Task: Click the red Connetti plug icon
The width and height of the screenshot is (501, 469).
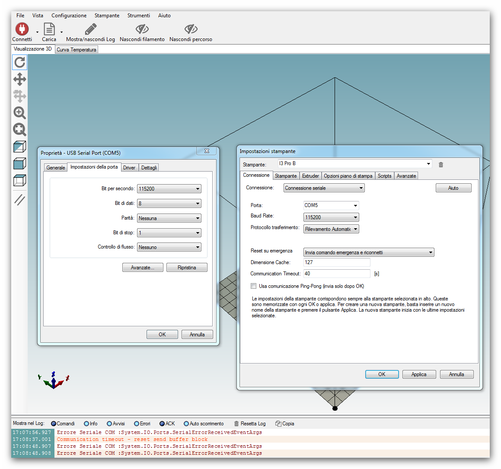Action: tap(22, 29)
